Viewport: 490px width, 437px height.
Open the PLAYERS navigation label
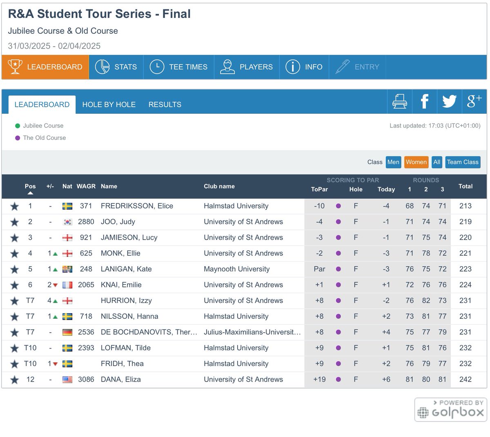click(256, 67)
